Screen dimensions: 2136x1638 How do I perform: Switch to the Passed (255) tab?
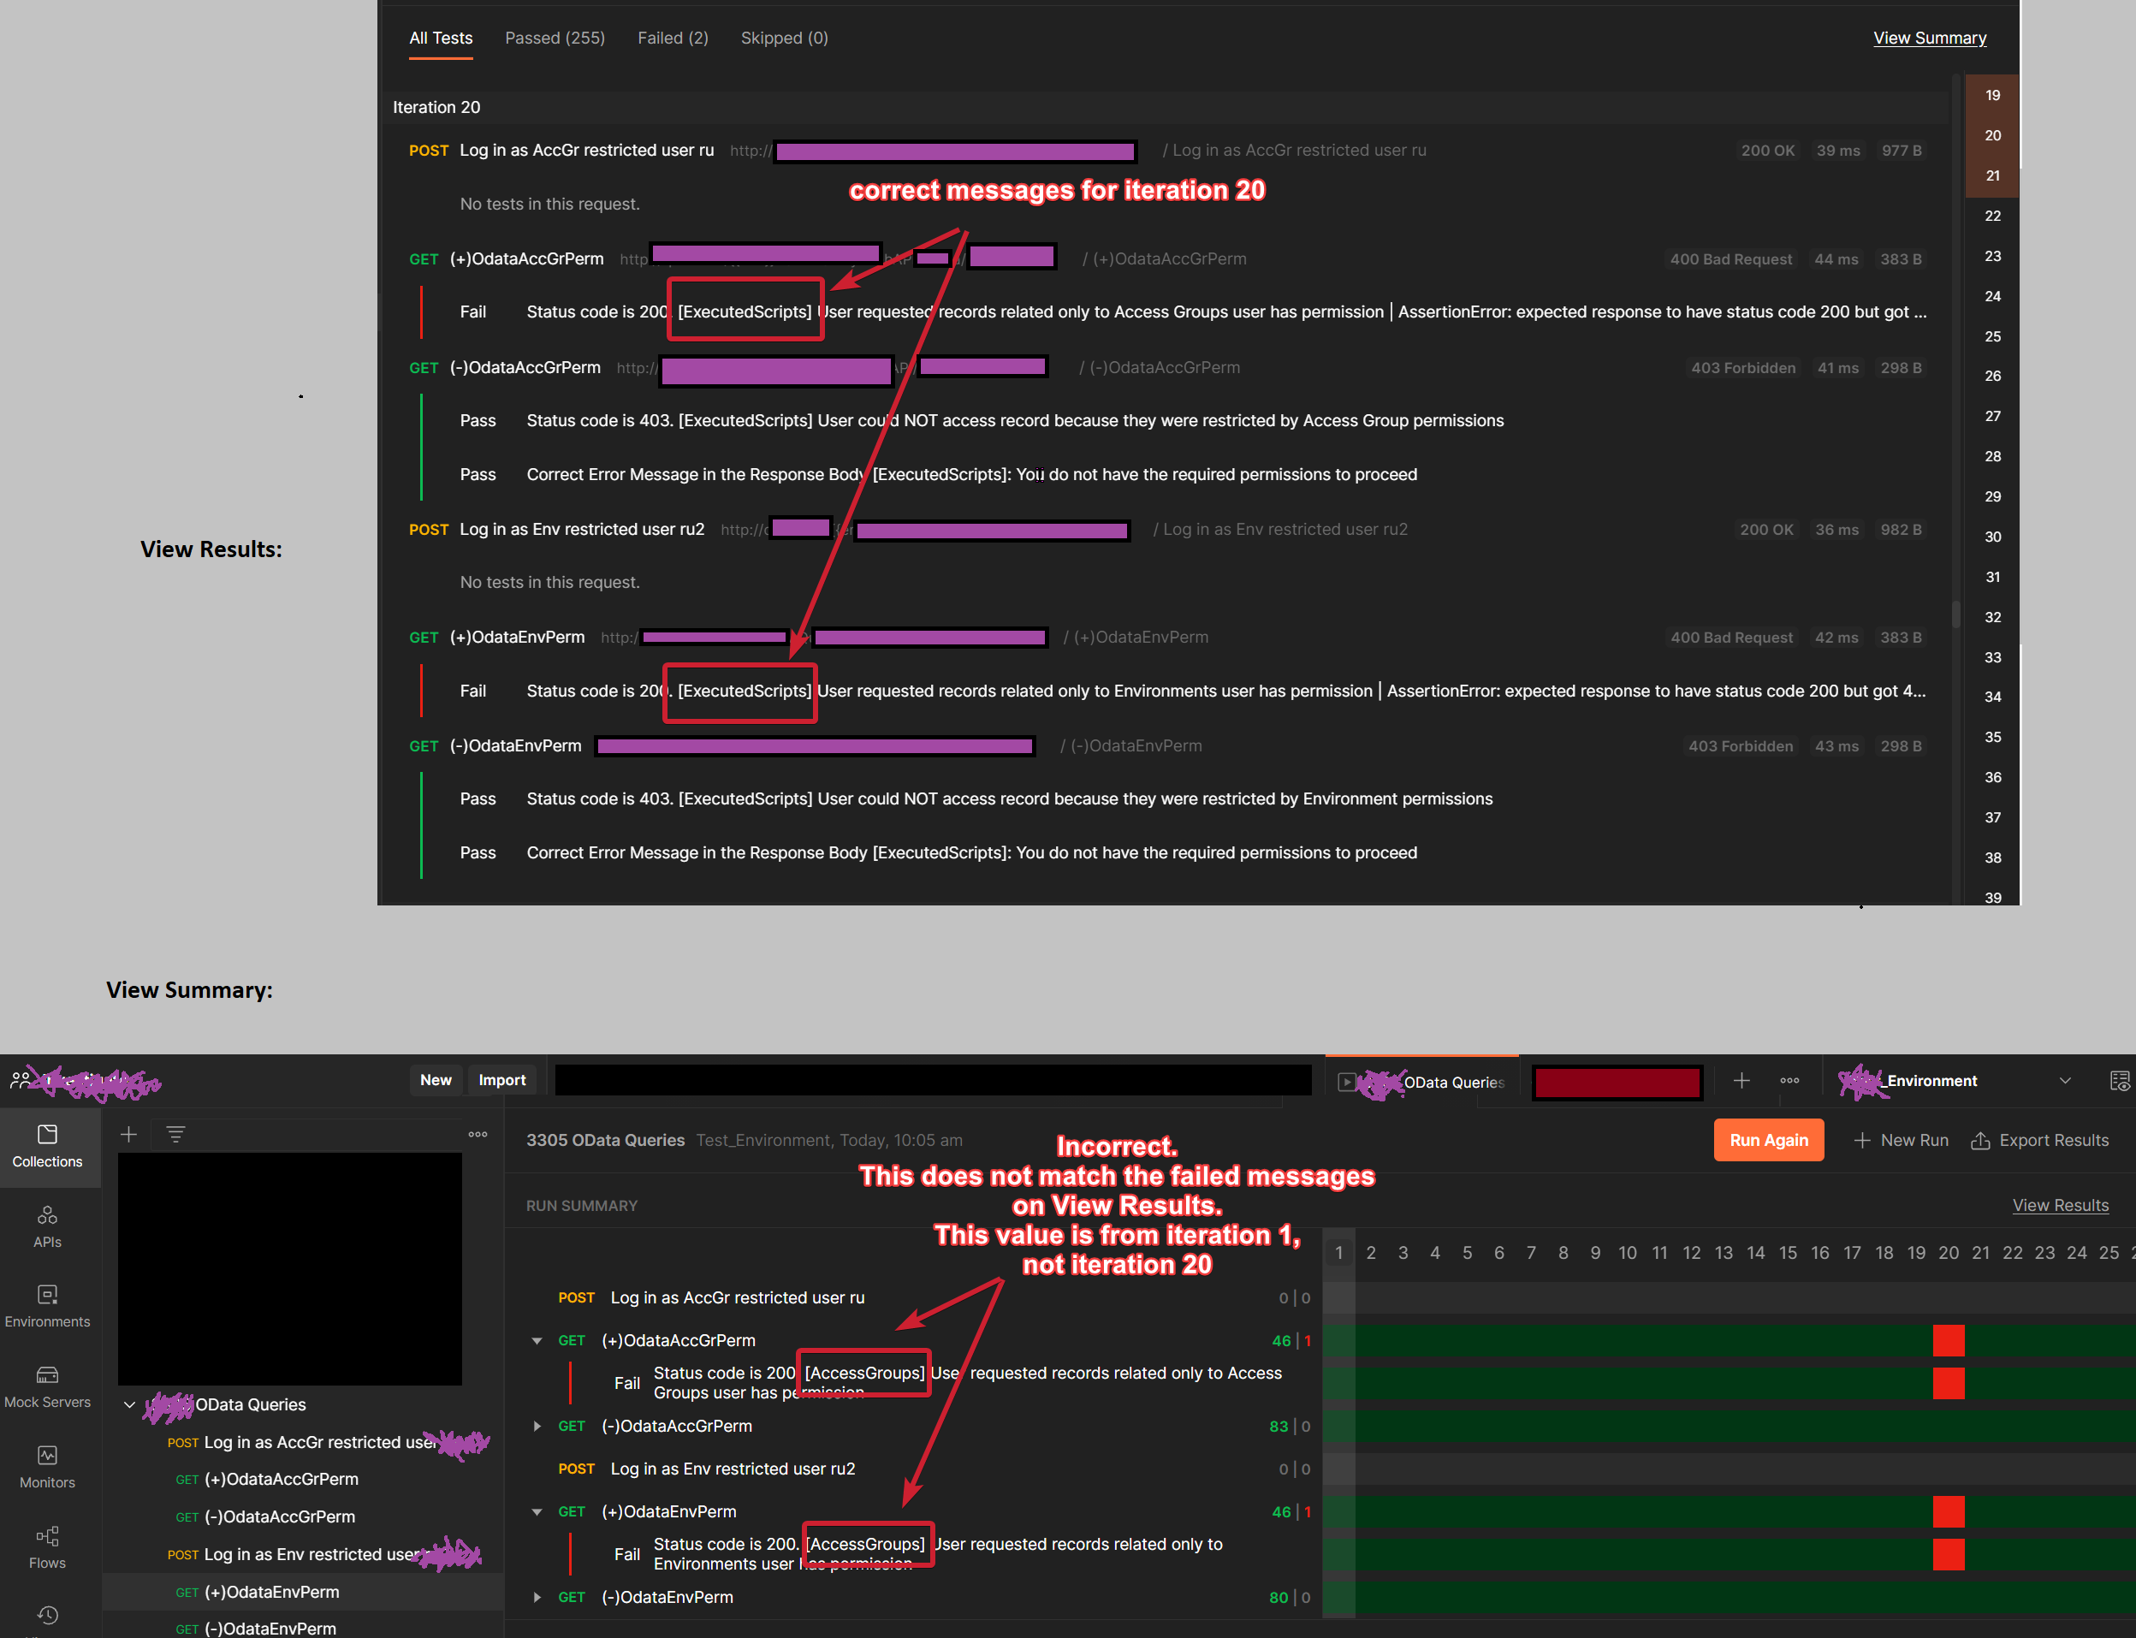click(x=555, y=38)
